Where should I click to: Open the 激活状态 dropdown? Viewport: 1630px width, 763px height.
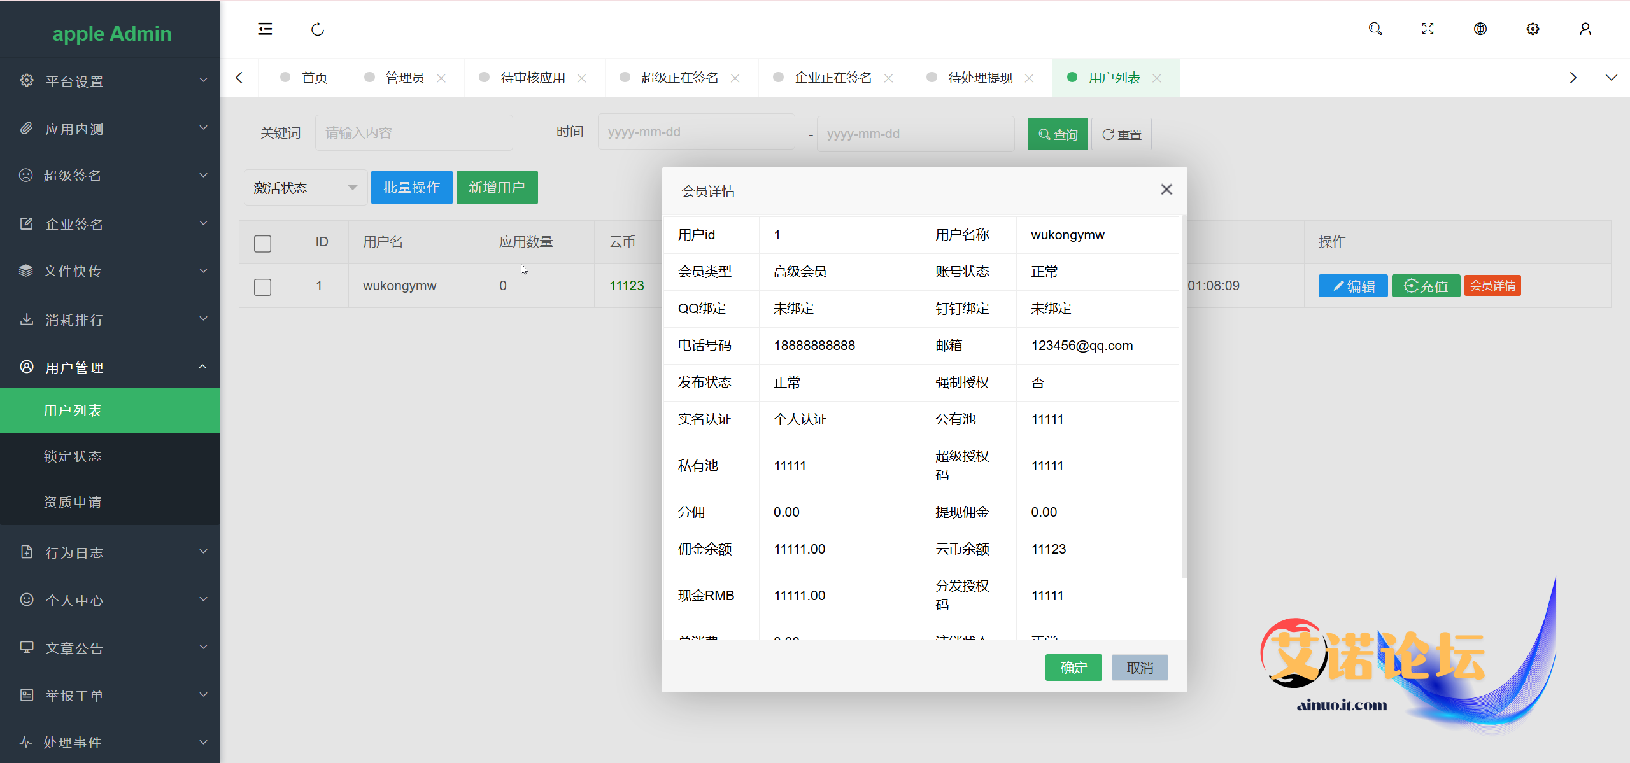(305, 188)
